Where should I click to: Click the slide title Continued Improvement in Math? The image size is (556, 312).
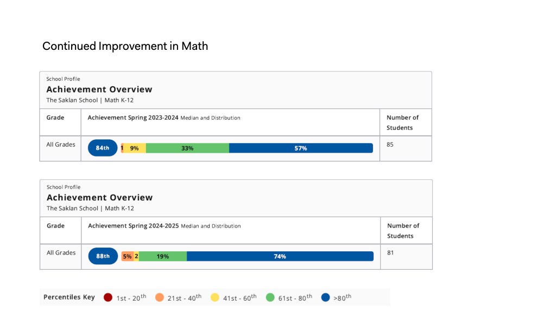125,46
